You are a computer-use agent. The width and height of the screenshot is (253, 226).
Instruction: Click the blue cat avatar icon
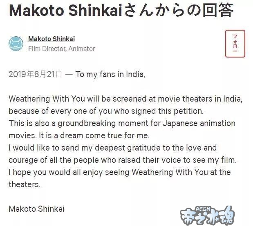[16, 44]
